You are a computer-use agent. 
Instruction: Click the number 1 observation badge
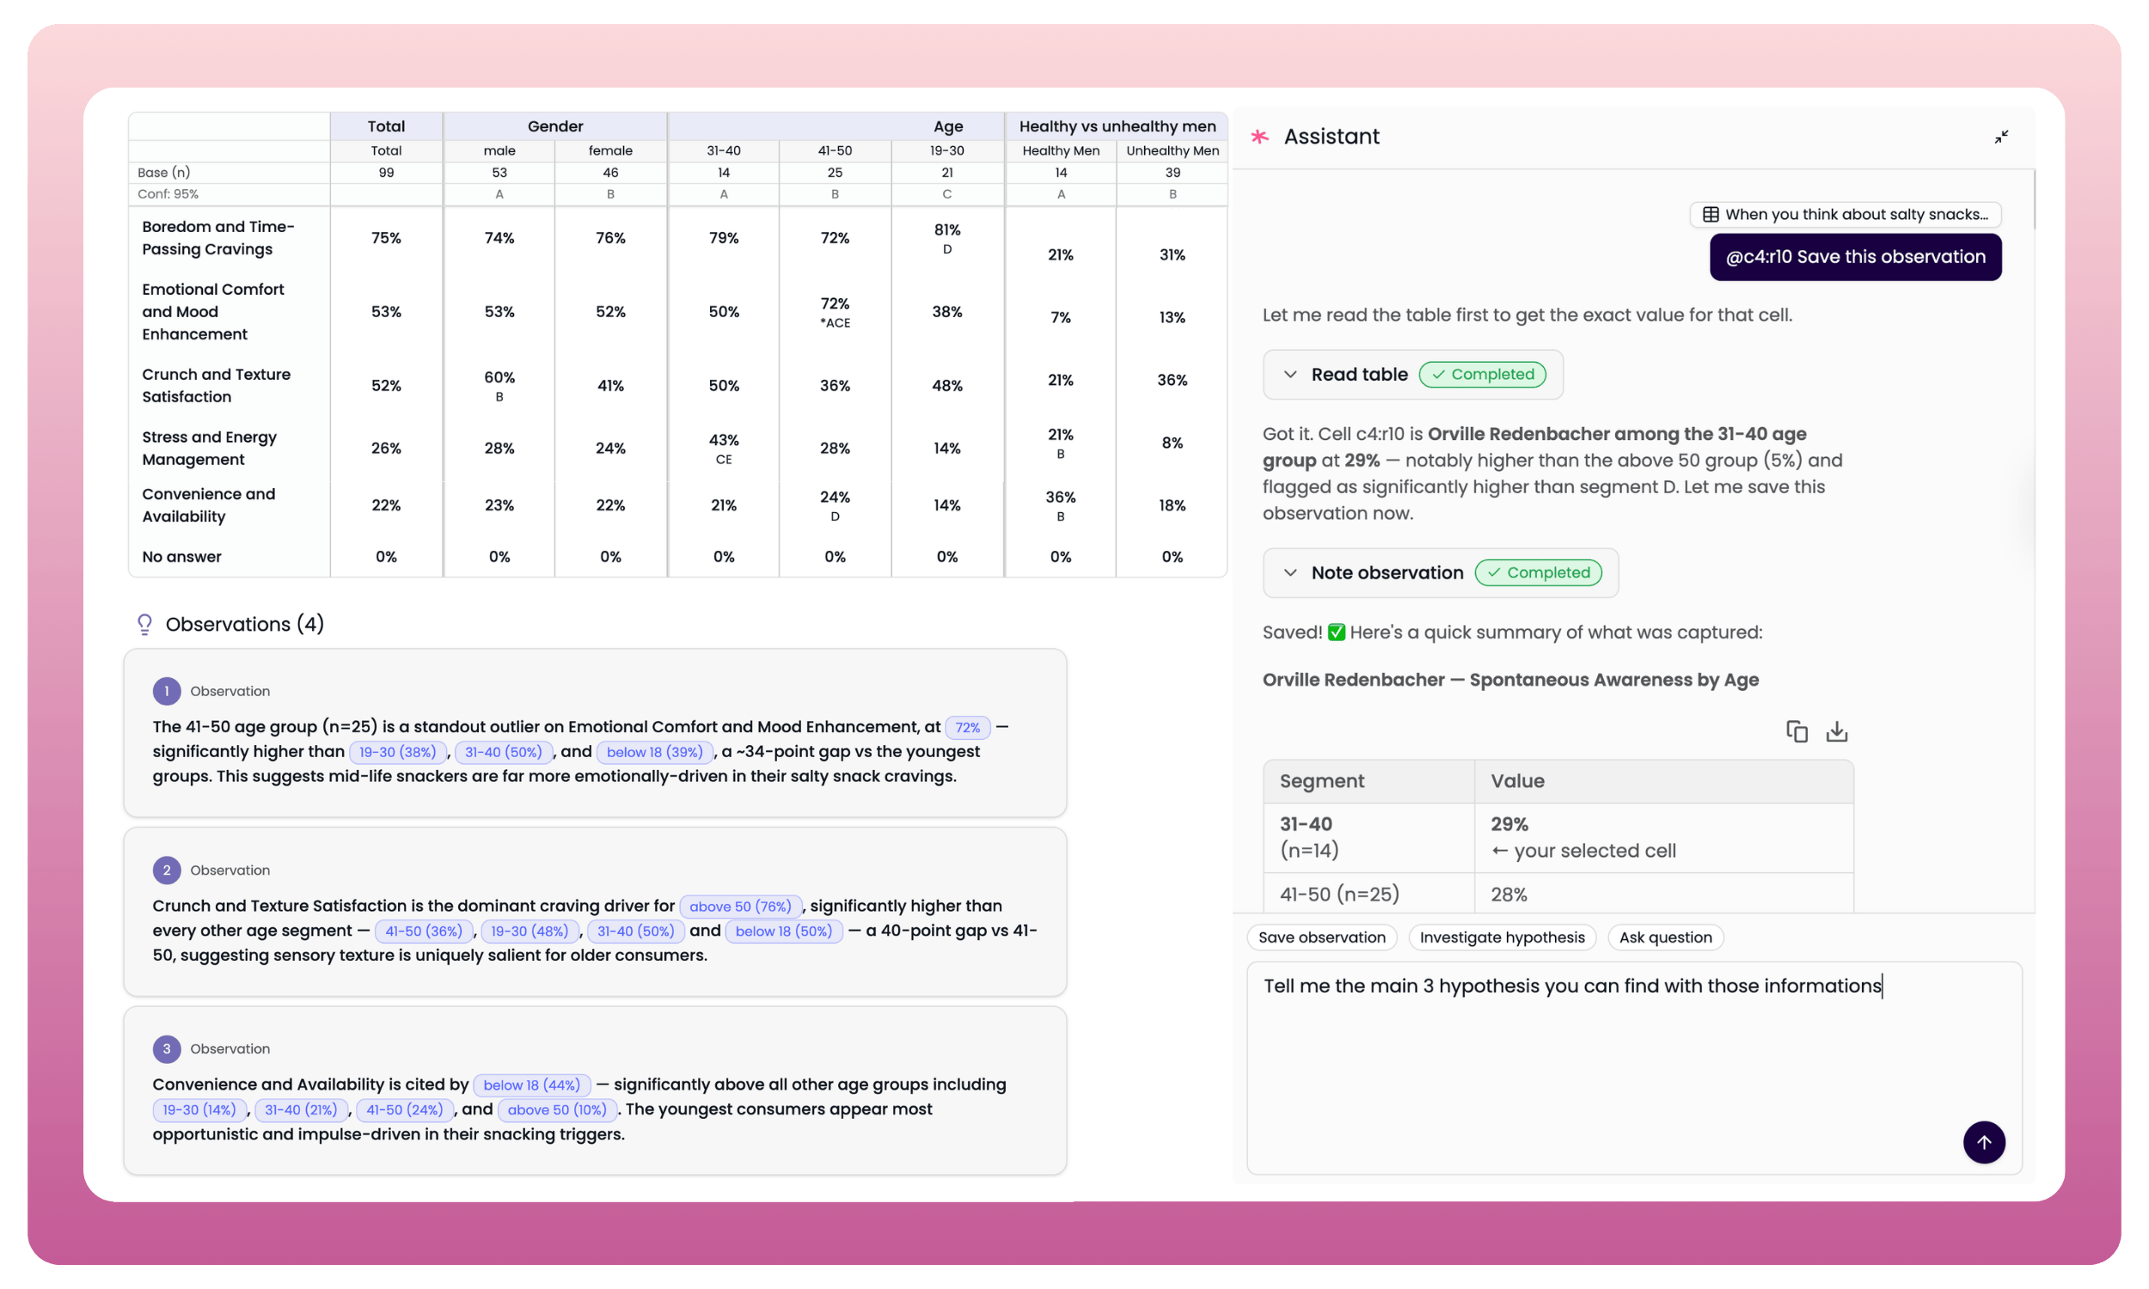[166, 692]
